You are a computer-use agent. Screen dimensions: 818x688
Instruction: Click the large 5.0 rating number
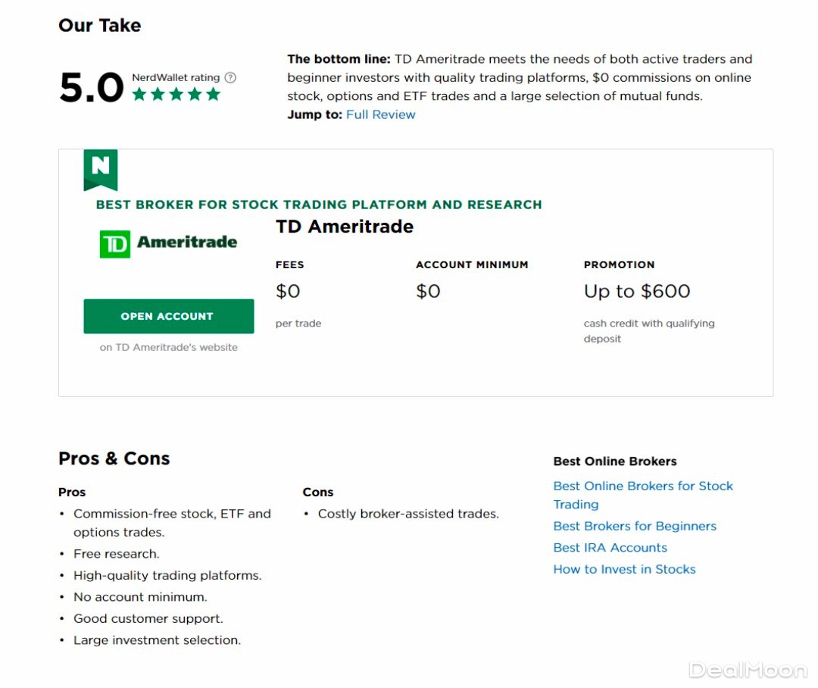[92, 87]
